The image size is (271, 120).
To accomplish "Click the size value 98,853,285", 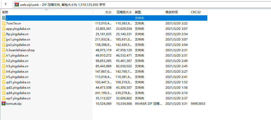I will point(103,61).
